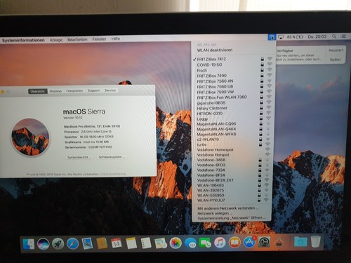Image resolution: width=351 pixels, height=263 pixels.
Task: Open Safari compass icon in Dock
Action: pos(72,243)
